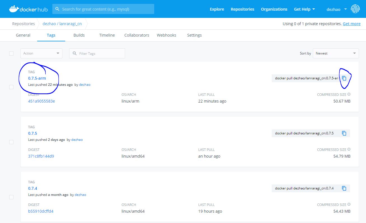Open digest 371c8fb144d9

click(x=41, y=156)
